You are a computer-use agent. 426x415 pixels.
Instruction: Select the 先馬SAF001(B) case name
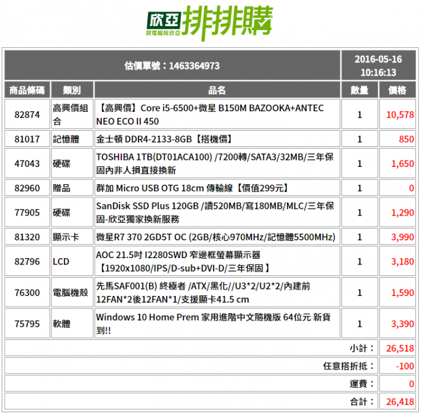tap(203, 292)
